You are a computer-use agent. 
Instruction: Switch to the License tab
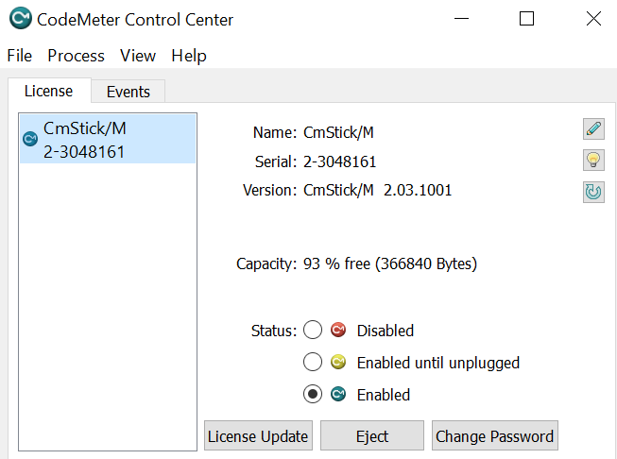pos(49,91)
